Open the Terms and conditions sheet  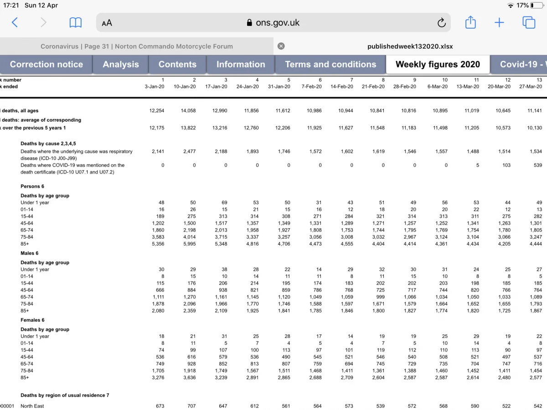tap(330, 64)
